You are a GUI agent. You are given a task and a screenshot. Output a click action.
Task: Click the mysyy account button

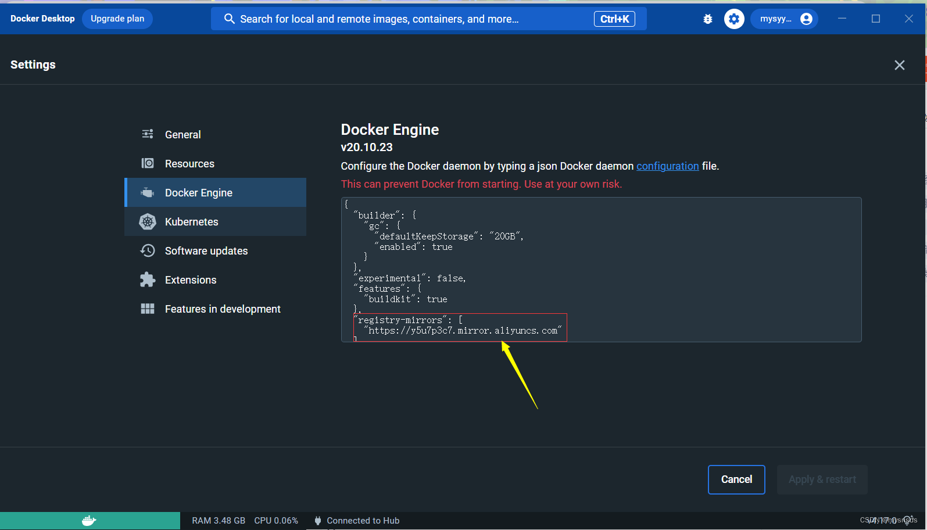click(785, 19)
